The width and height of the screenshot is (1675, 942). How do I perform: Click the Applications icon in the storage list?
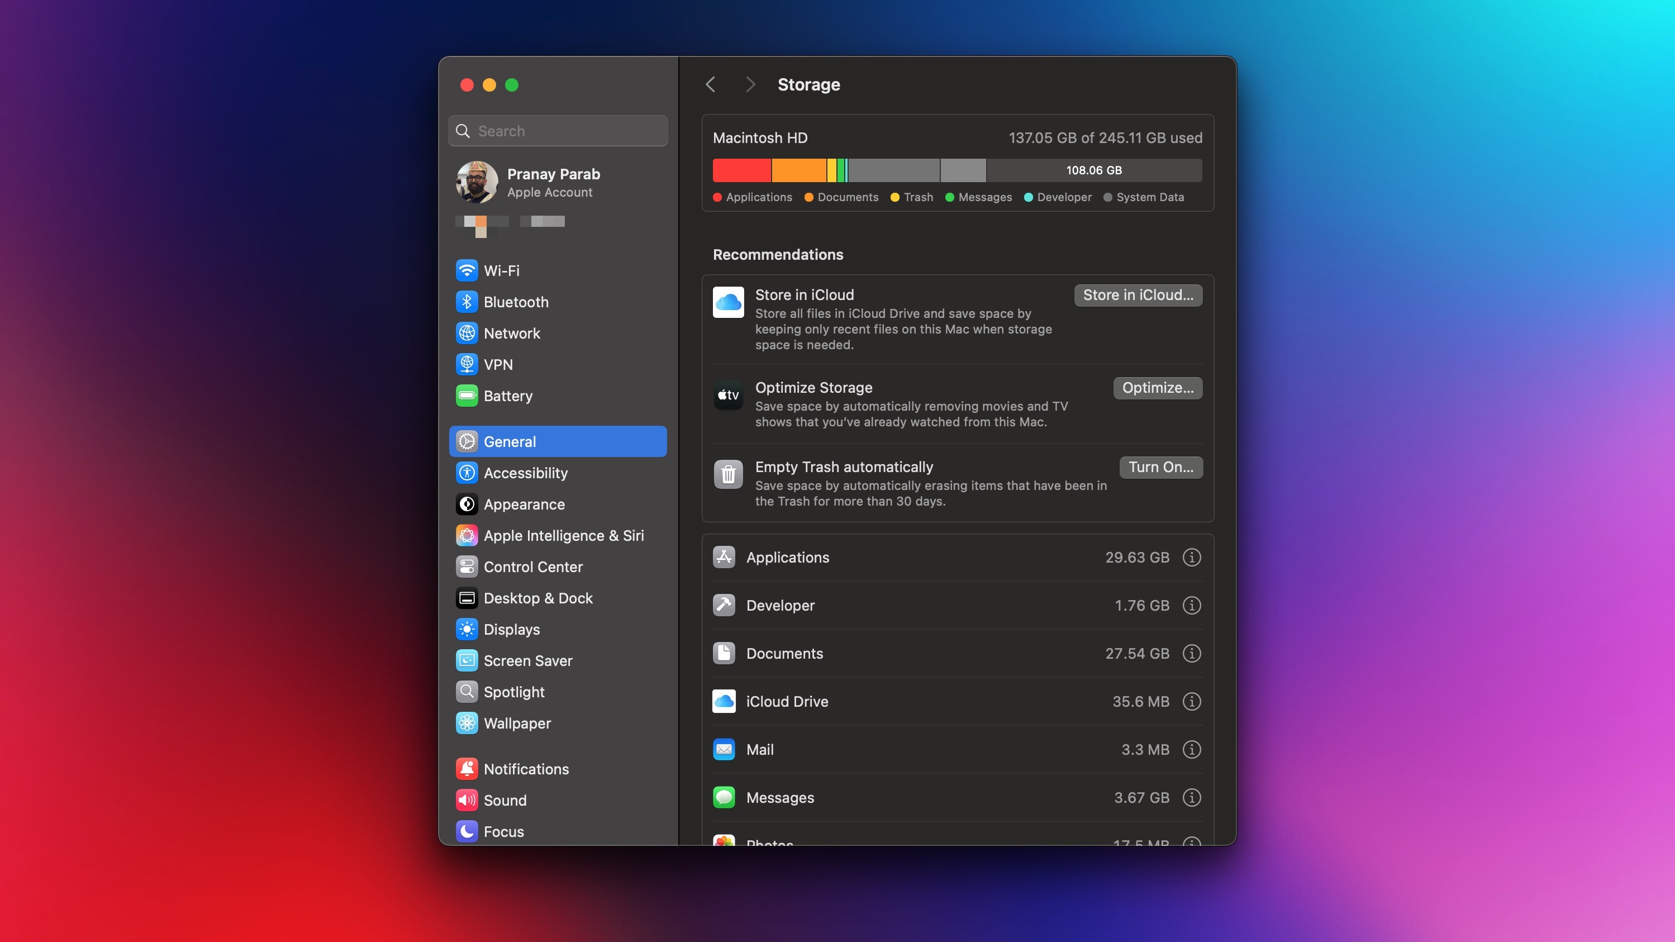pyautogui.click(x=724, y=557)
